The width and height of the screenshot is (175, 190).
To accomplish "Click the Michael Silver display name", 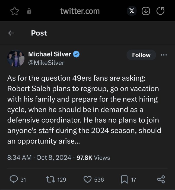I will [x=50, y=54].
